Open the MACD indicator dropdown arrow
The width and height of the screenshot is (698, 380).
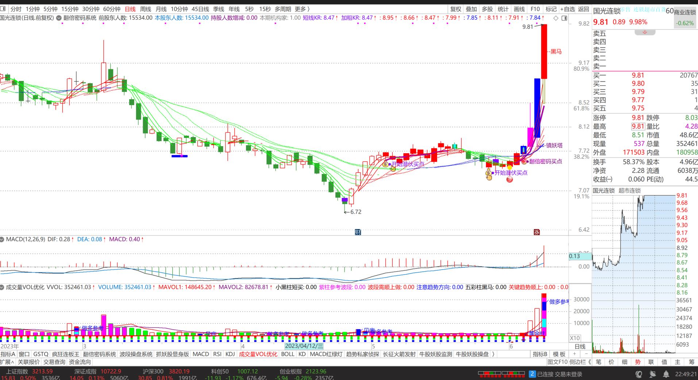click(2, 239)
